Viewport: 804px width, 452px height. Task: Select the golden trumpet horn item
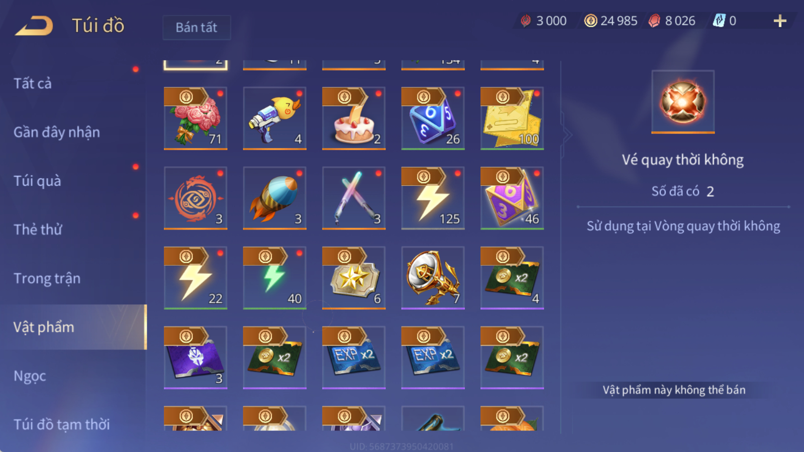click(433, 278)
